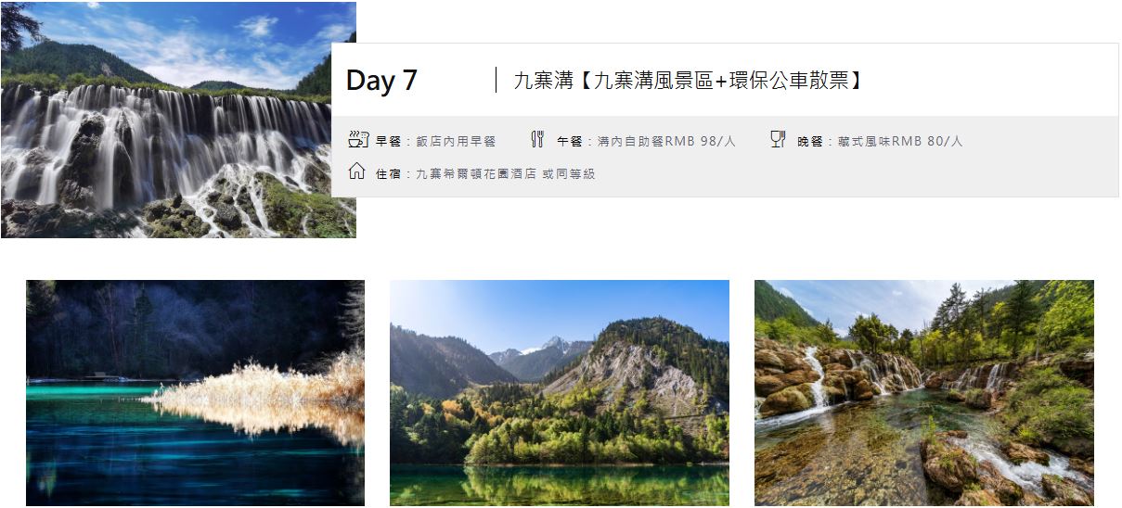The width and height of the screenshot is (1122, 508).
Task: Click the 午餐 label
Action: [x=569, y=142]
